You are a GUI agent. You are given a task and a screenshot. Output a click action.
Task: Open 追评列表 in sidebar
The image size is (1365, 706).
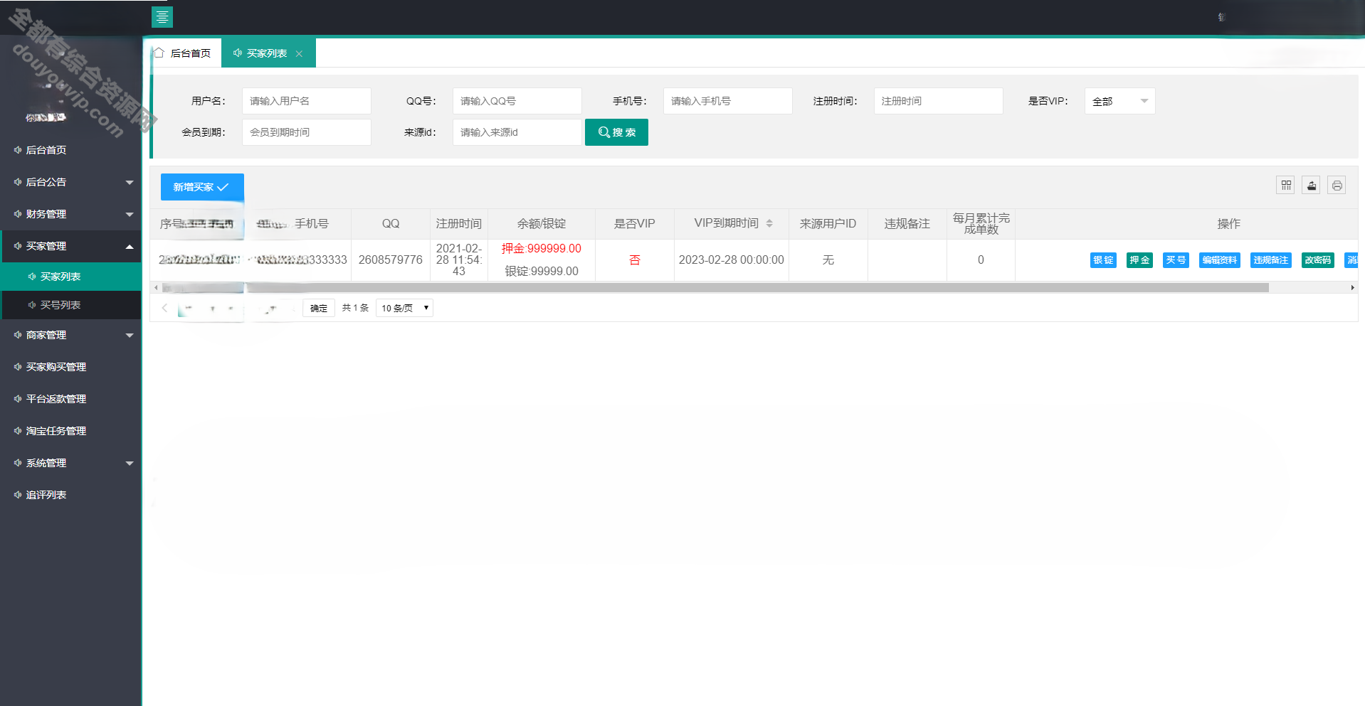point(71,495)
